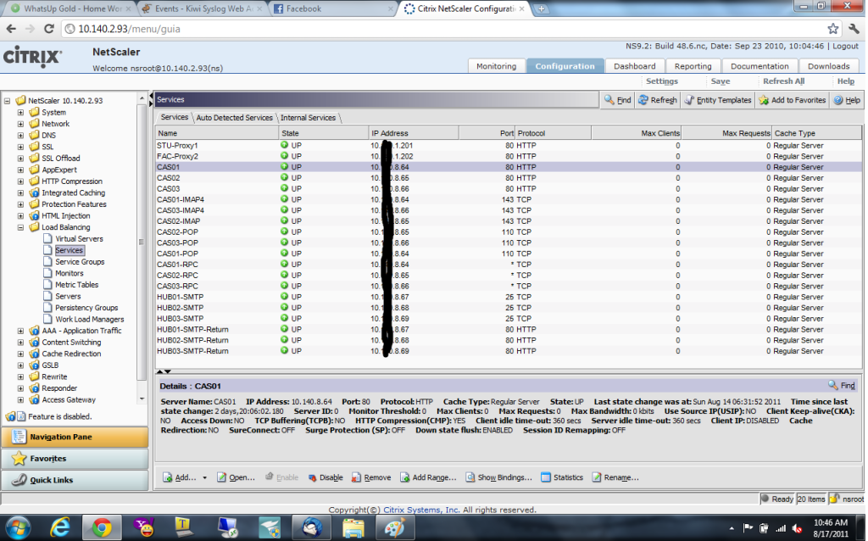Viewport: 868px width, 541px height.
Task: Select Service Groups in tree
Action: (80, 261)
